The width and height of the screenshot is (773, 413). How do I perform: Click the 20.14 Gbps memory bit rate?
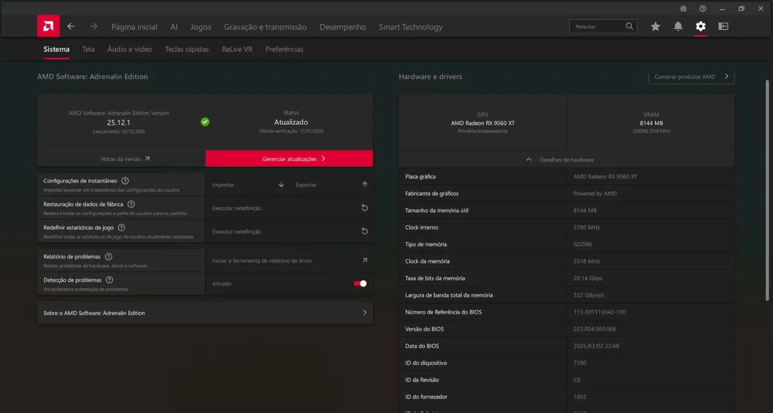point(588,278)
